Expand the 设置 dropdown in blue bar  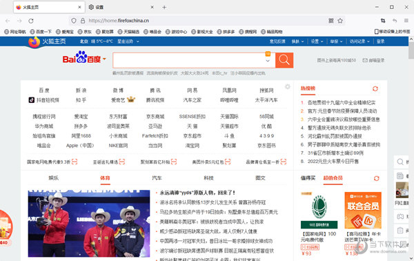tap(317, 41)
